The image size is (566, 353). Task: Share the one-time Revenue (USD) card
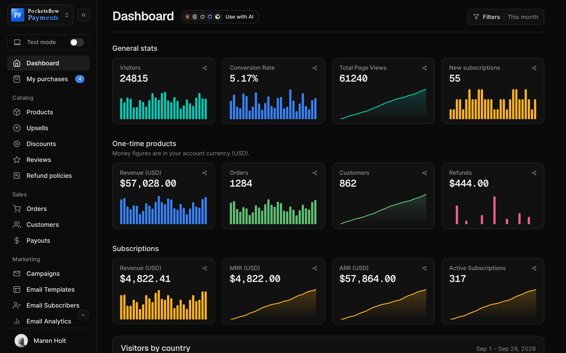(x=205, y=173)
